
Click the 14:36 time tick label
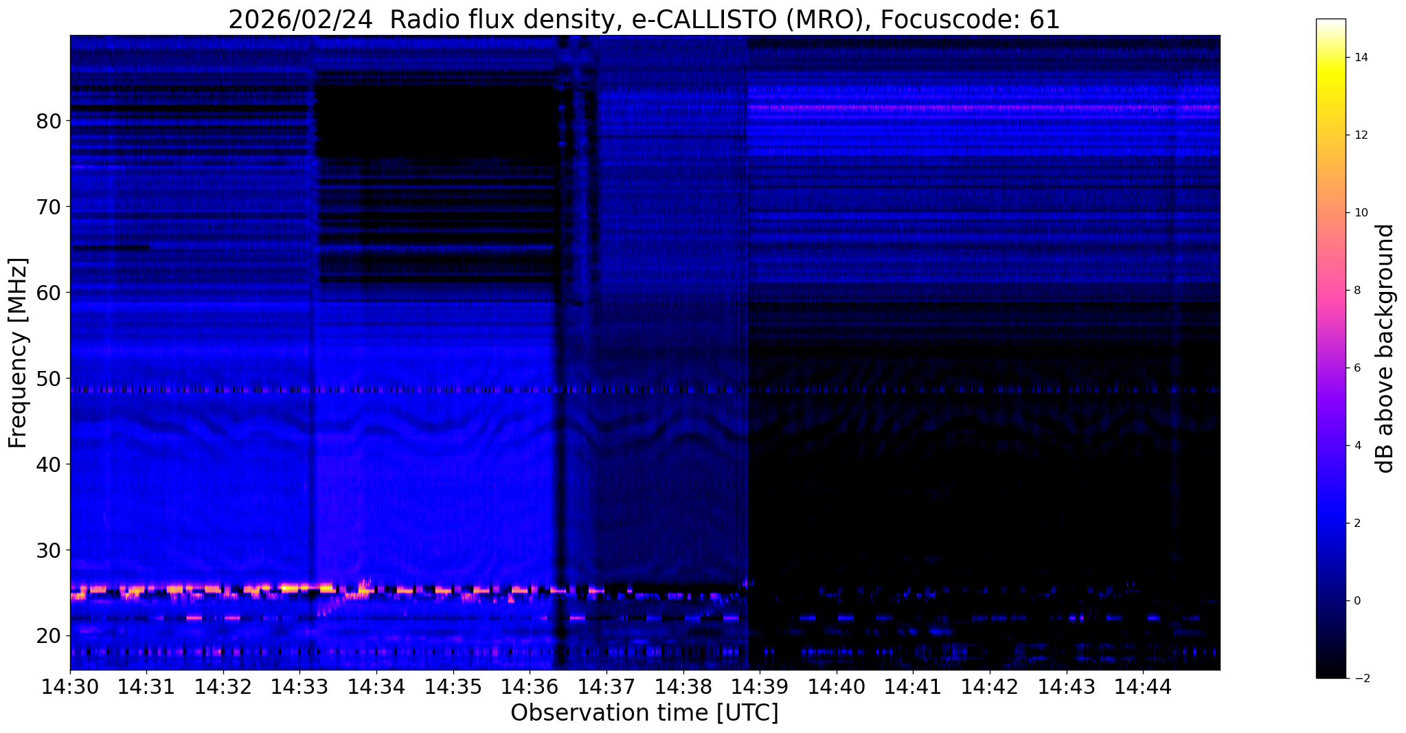point(530,686)
